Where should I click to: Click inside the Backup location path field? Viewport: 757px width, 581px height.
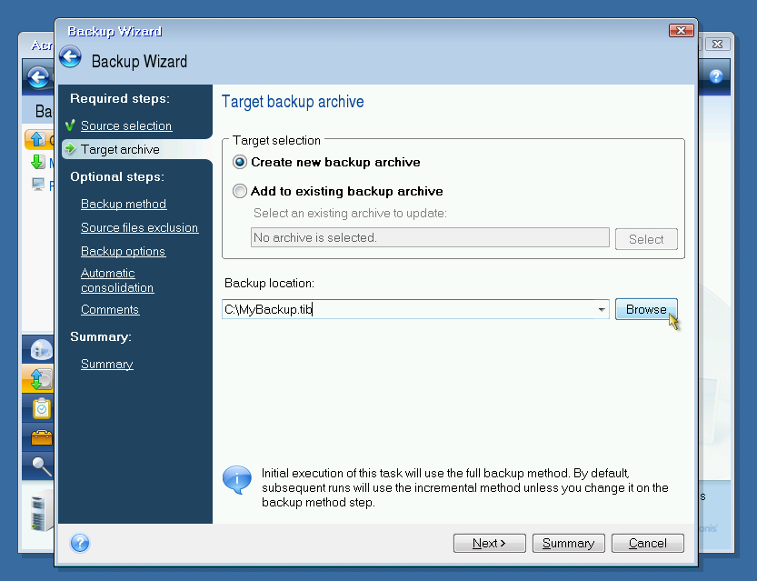point(409,310)
